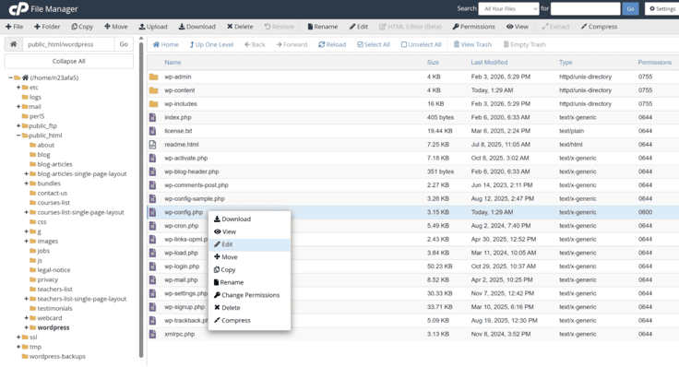Image resolution: width=679 pixels, height=367 pixels.
Task: Reload the file listing
Action: point(332,44)
